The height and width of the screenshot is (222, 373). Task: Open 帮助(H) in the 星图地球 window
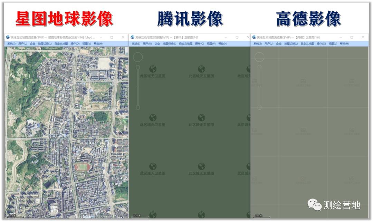tap(98, 44)
